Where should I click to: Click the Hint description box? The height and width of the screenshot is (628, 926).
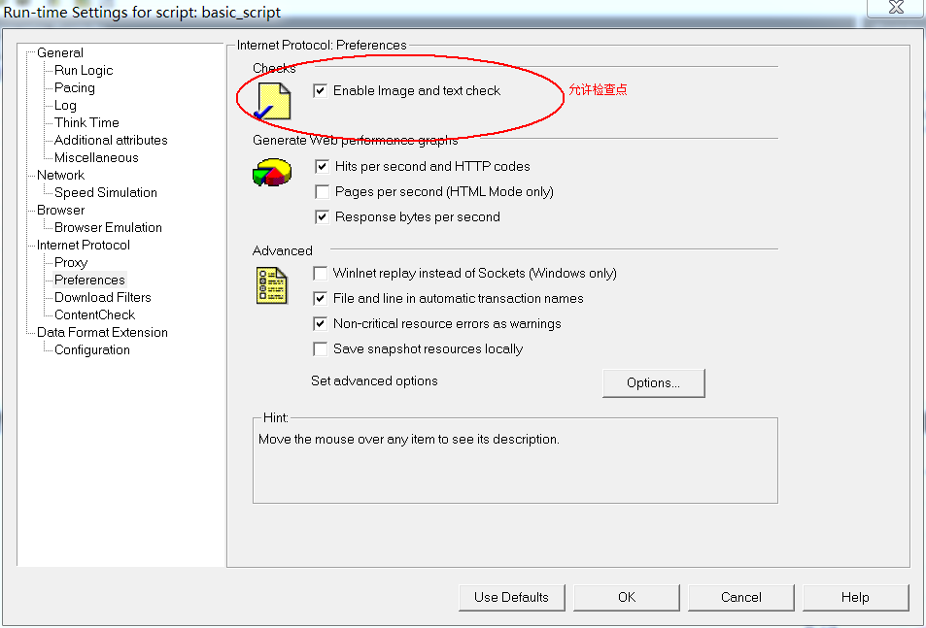click(x=515, y=460)
